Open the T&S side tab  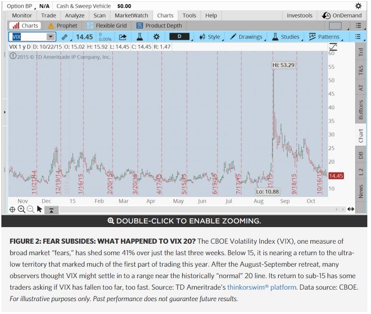(x=360, y=70)
